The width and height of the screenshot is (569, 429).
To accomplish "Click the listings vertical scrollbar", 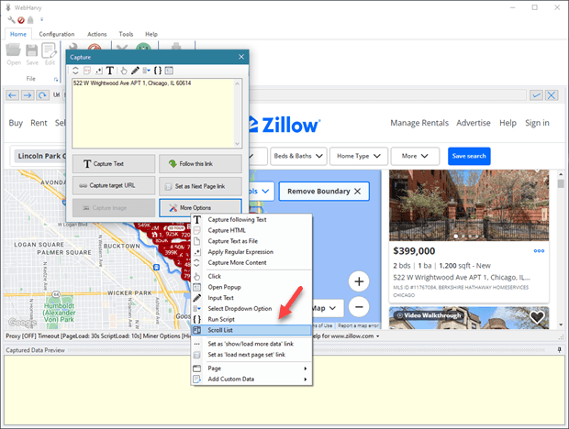I will click(x=561, y=249).
